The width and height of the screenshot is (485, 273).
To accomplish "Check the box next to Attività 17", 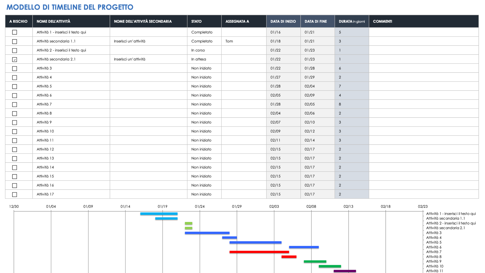I will pos(15,194).
